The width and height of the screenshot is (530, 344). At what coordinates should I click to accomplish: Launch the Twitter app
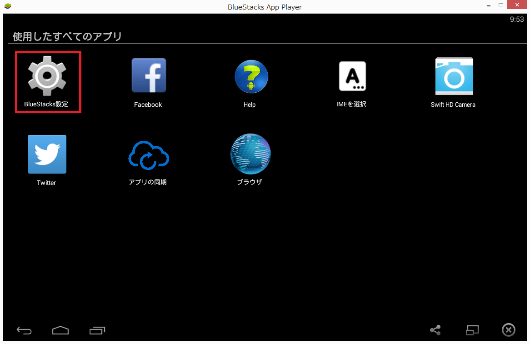47,154
